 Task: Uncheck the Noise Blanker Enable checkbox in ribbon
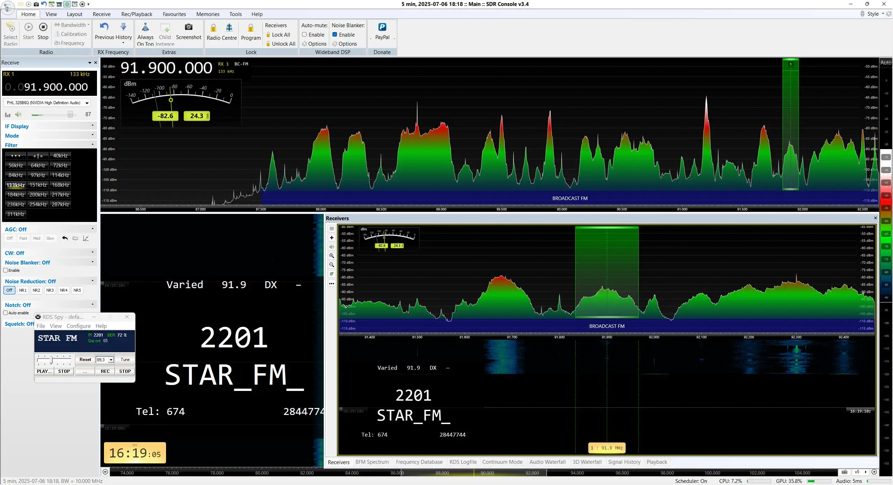point(335,34)
